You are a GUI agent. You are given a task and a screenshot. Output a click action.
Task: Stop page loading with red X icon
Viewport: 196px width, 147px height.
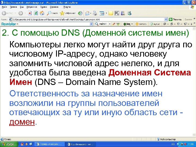point(30,13)
